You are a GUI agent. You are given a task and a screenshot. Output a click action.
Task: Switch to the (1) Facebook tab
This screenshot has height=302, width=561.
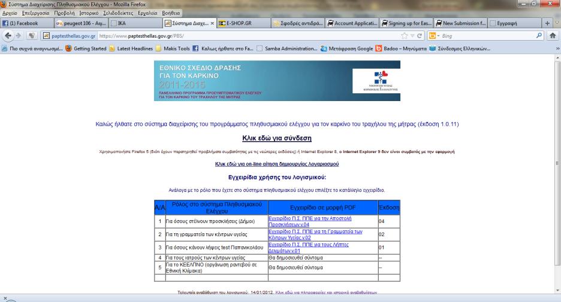click(27, 23)
